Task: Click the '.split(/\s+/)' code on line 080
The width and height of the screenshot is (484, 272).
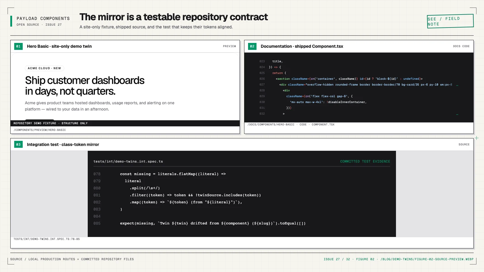Action: tap(145, 188)
